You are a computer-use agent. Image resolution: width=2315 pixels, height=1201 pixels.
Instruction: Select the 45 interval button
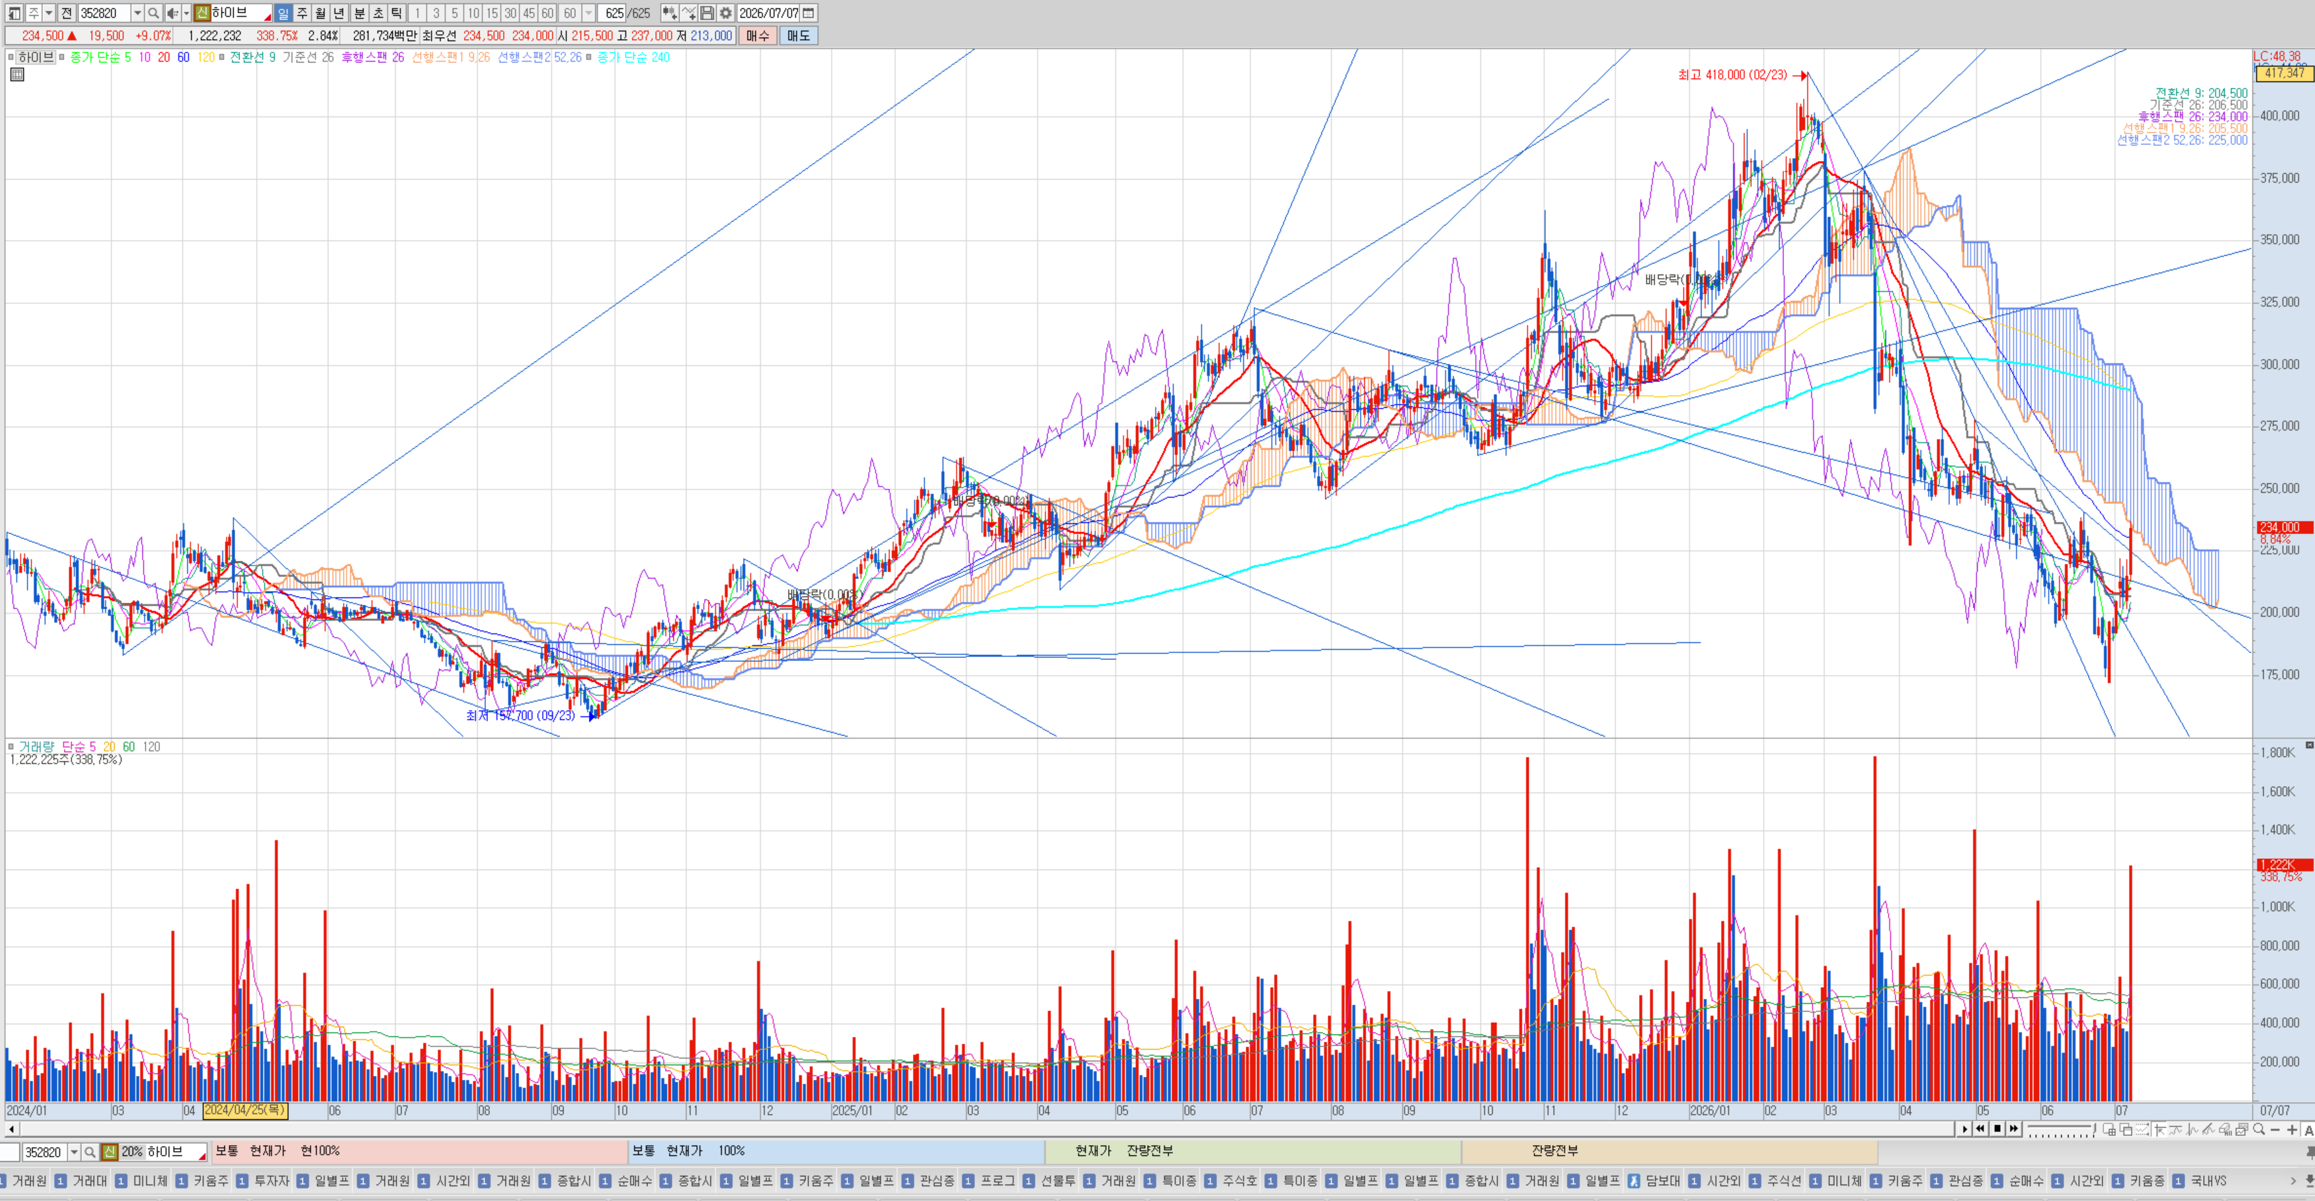point(530,14)
